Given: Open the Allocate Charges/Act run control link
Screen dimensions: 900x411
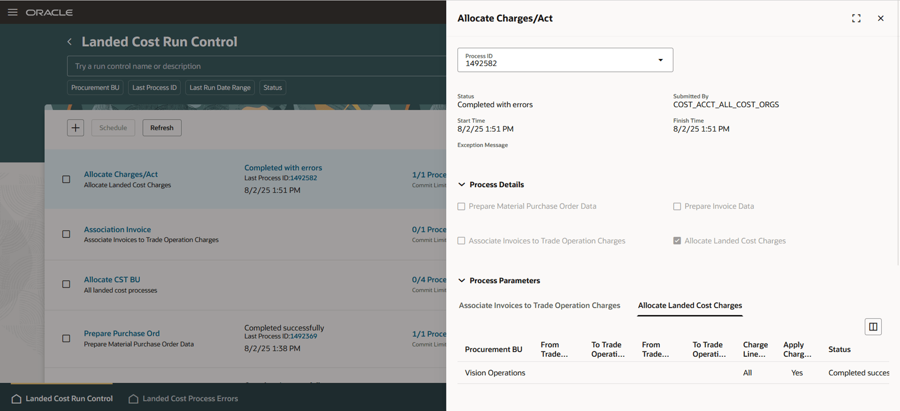Looking at the screenshot, I should (121, 174).
